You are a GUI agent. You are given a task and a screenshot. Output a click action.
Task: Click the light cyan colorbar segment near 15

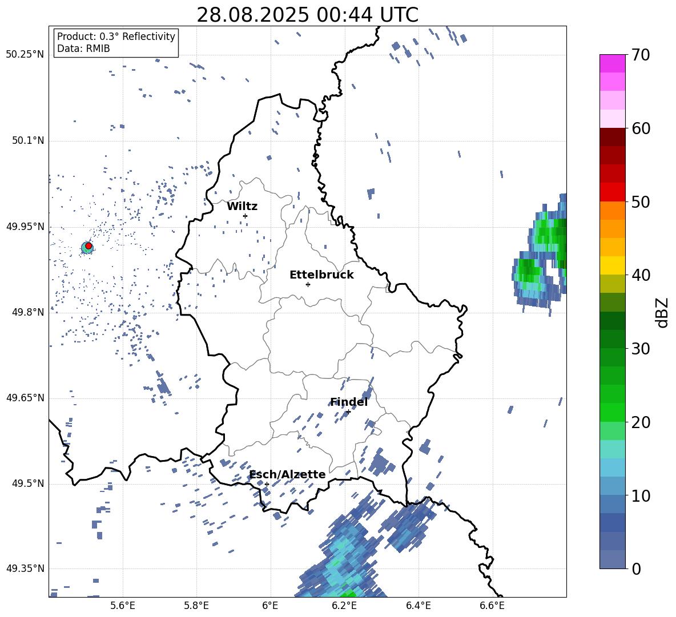pos(612,449)
